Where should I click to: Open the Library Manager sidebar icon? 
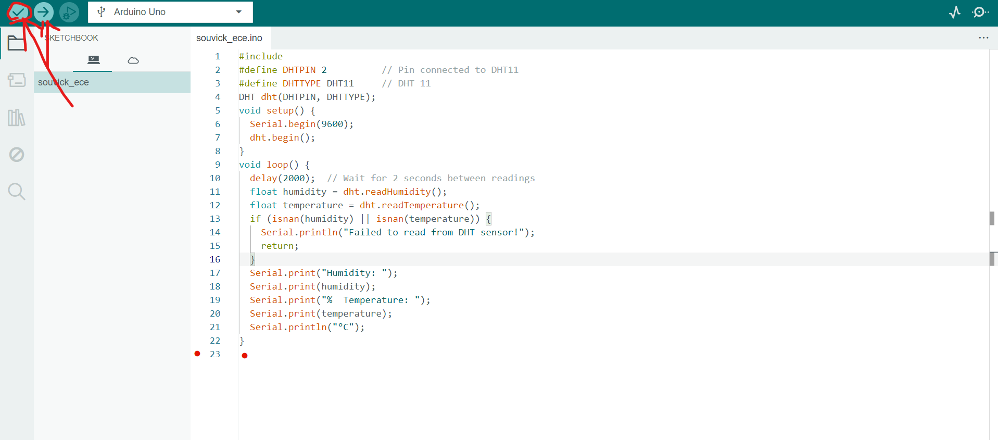pos(17,118)
